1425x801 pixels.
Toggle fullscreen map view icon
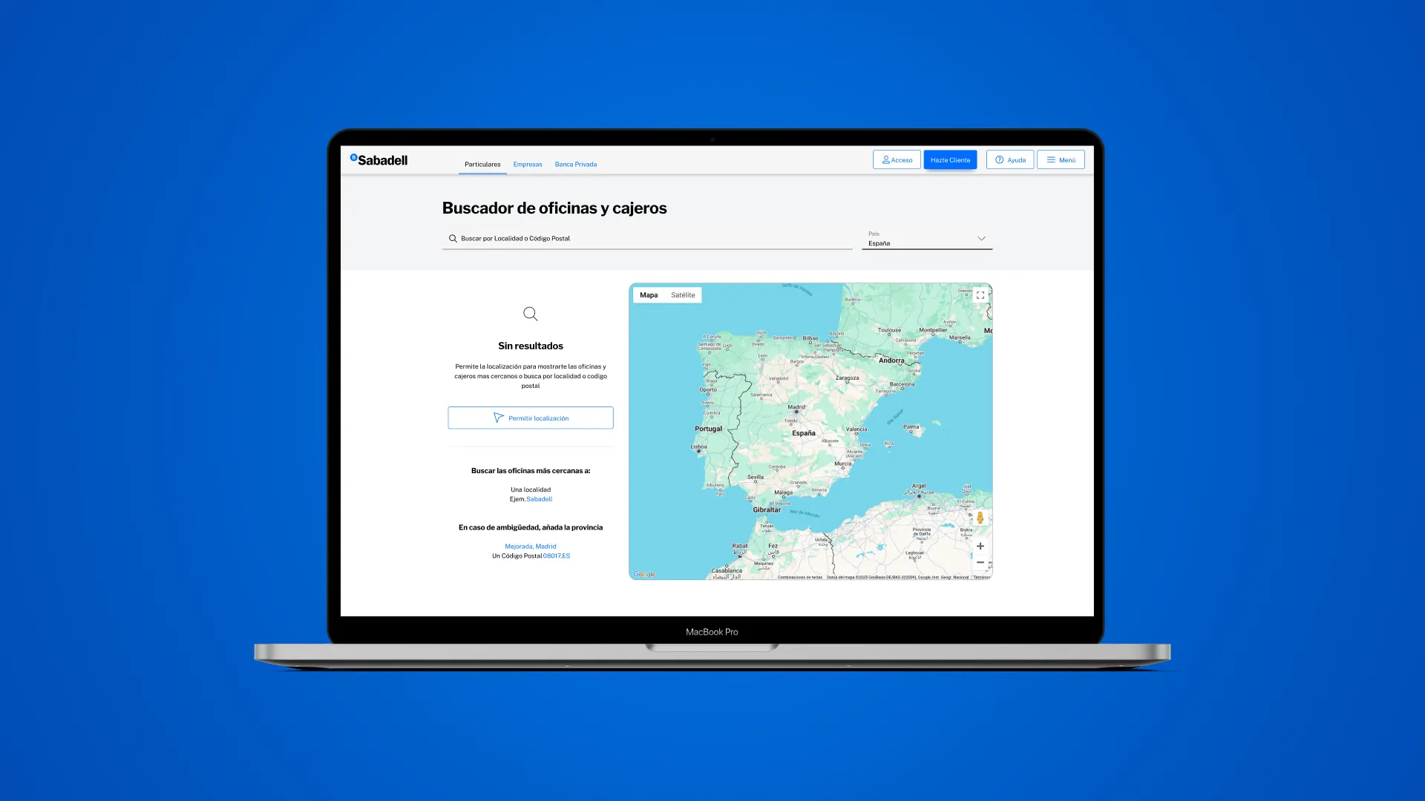pyautogui.click(x=980, y=295)
